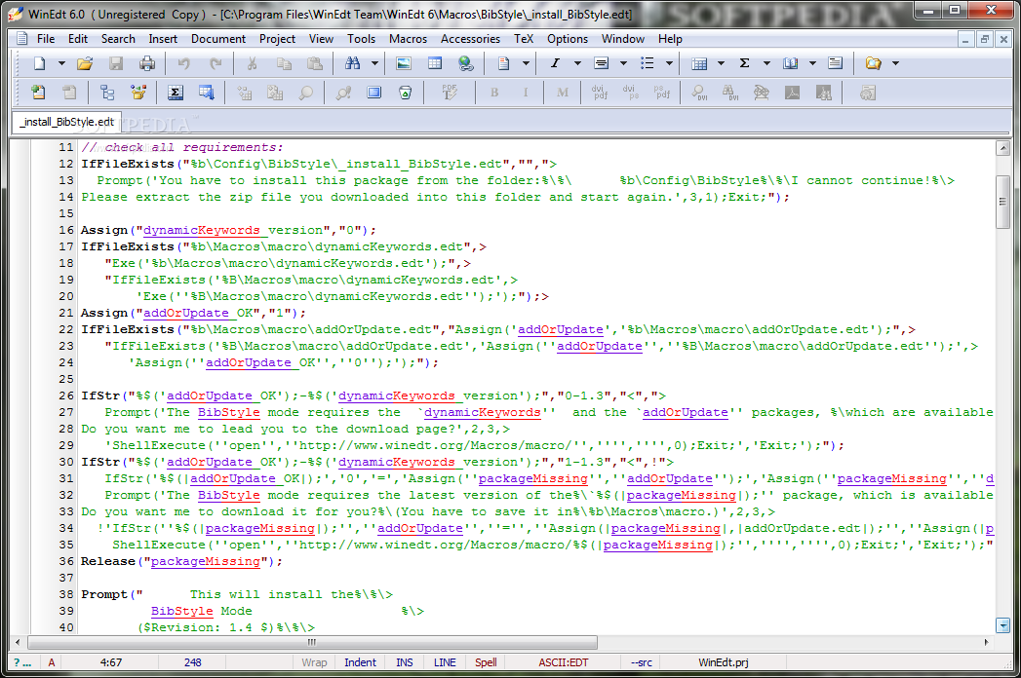Toggle Spell checking in status bar

click(x=486, y=662)
